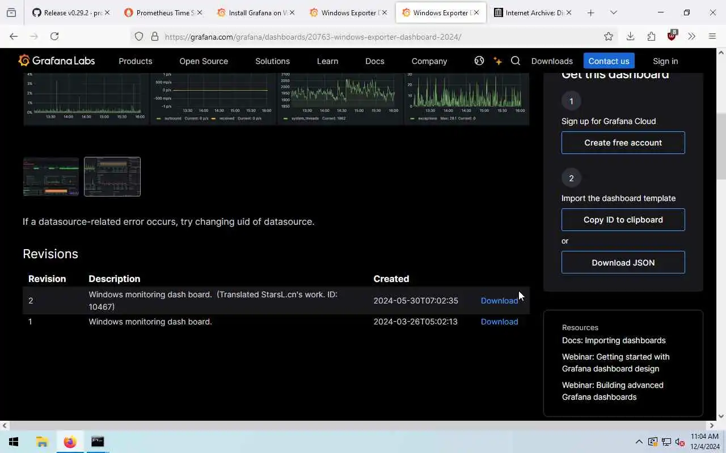Open Building advanced Grafana dashboards webinar
Viewport: 726px width, 453px height.
(613, 391)
